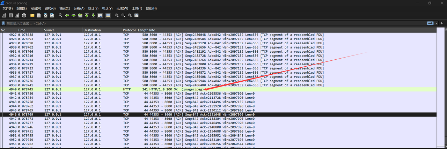Reset text zoom to normal size
Image resolution: width=447 pixels, height=149 pixels.
pos(130,15)
